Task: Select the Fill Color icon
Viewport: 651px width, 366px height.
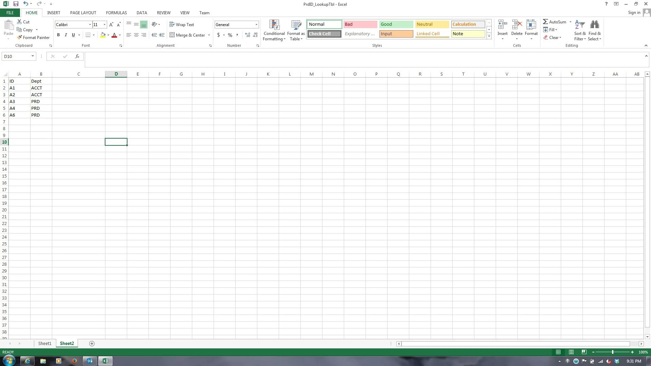Action: tap(102, 35)
